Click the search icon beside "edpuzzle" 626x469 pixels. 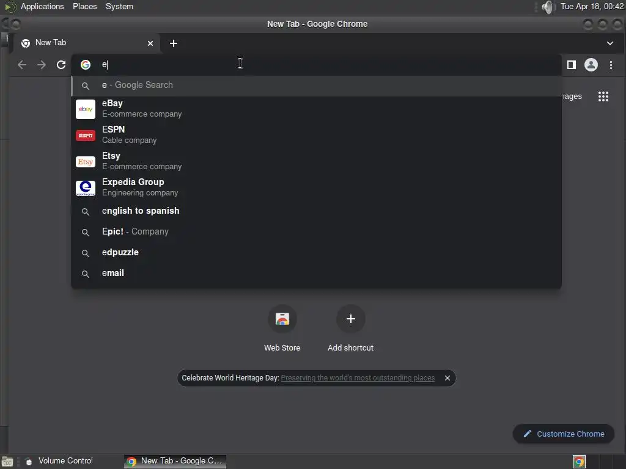pos(86,253)
